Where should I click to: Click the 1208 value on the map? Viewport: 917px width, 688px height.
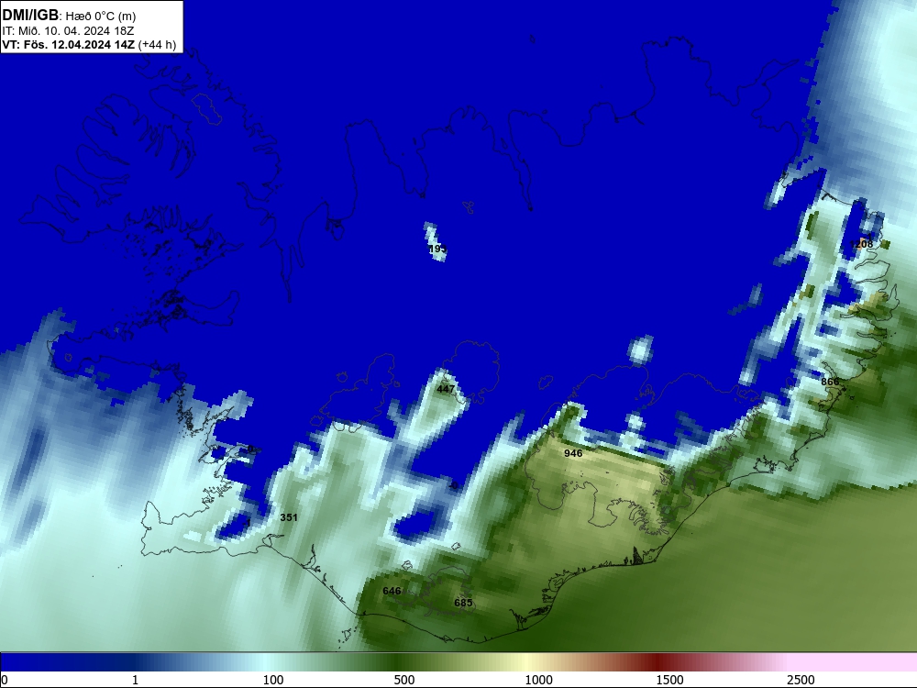click(x=861, y=244)
